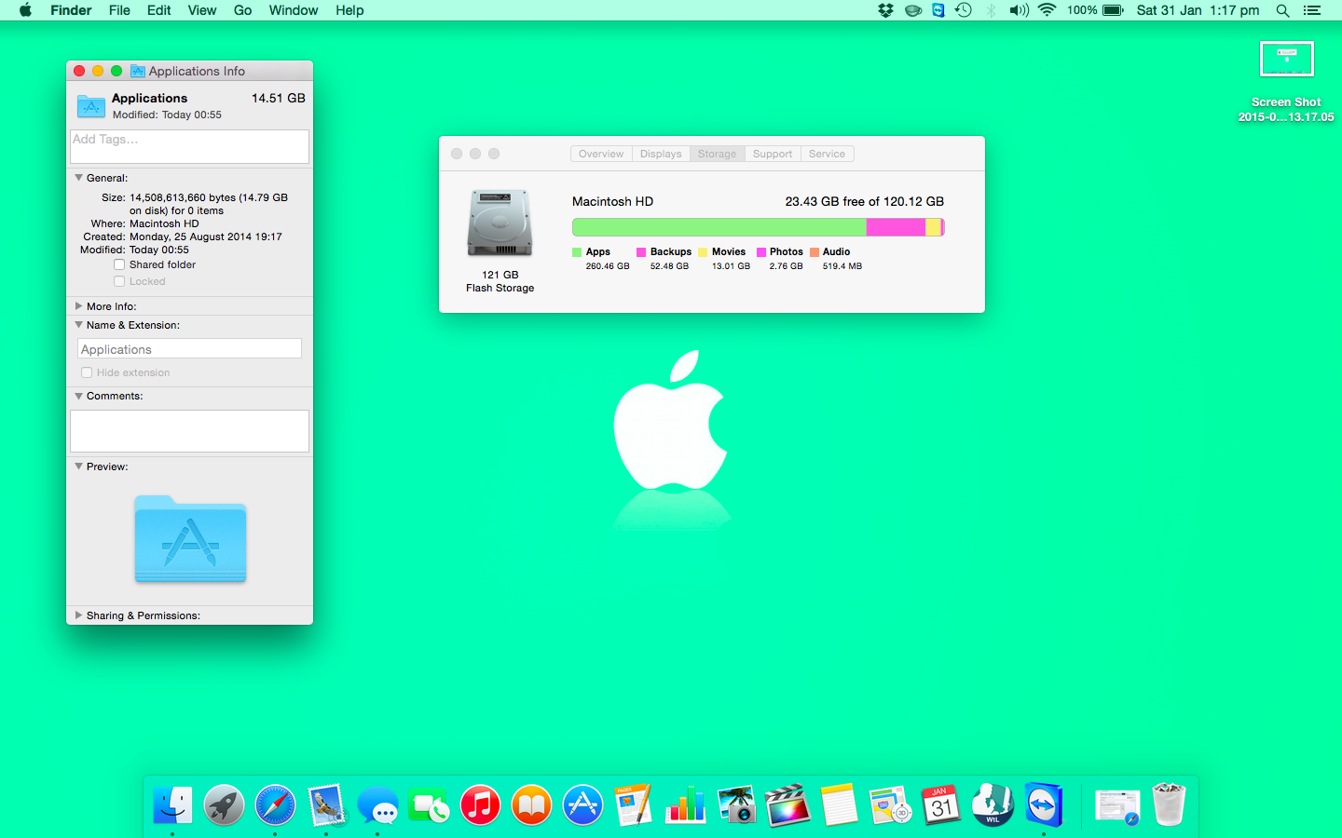The width and height of the screenshot is (1342, 838).
Task: Click the volume speaker icon in menu bar
Action: click(x=1019, y=10)
